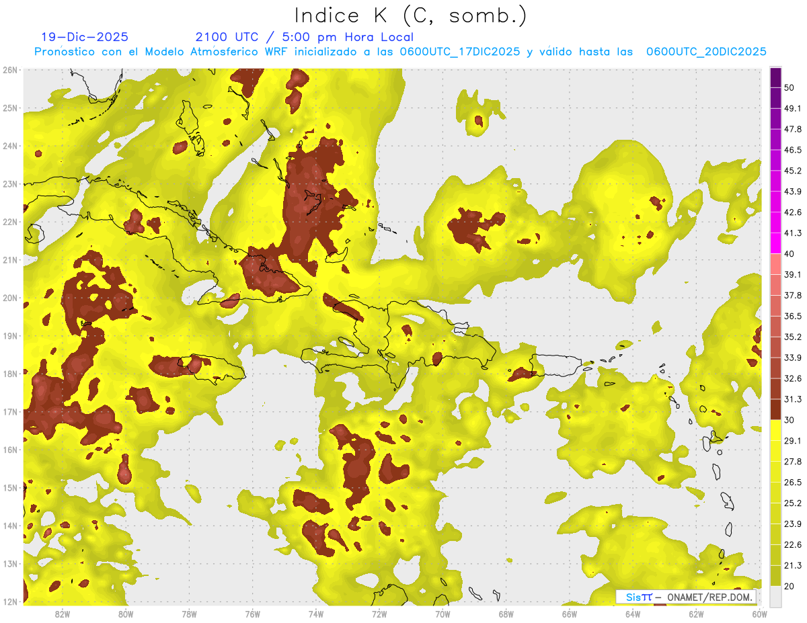
Task: Click the colorbar value "32.6"
Action: [792, 378]
